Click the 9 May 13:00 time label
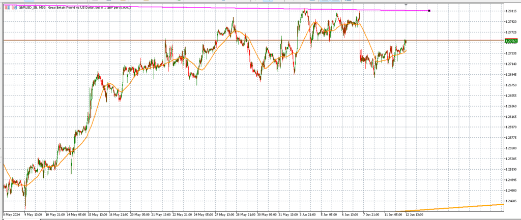 pos(33,214)
